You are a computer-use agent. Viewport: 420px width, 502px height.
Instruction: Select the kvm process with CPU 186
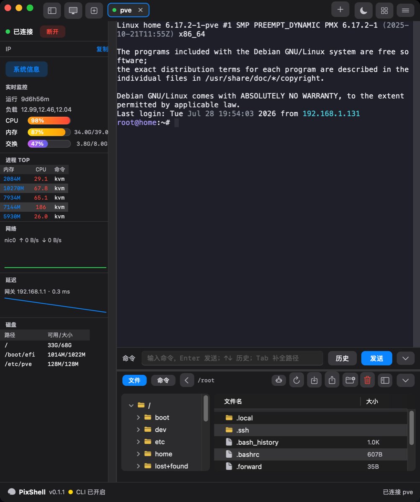34,207
